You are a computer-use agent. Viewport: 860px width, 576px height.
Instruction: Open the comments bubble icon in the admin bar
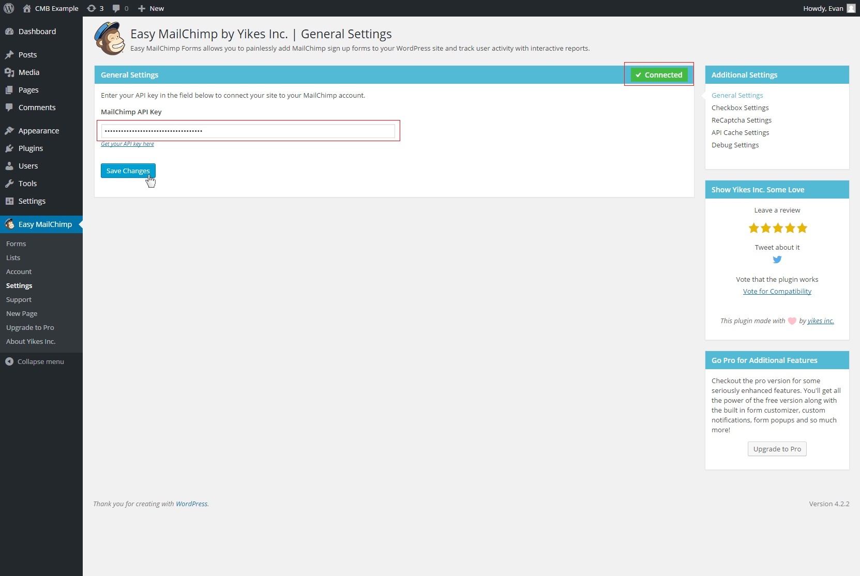point(116,8)
